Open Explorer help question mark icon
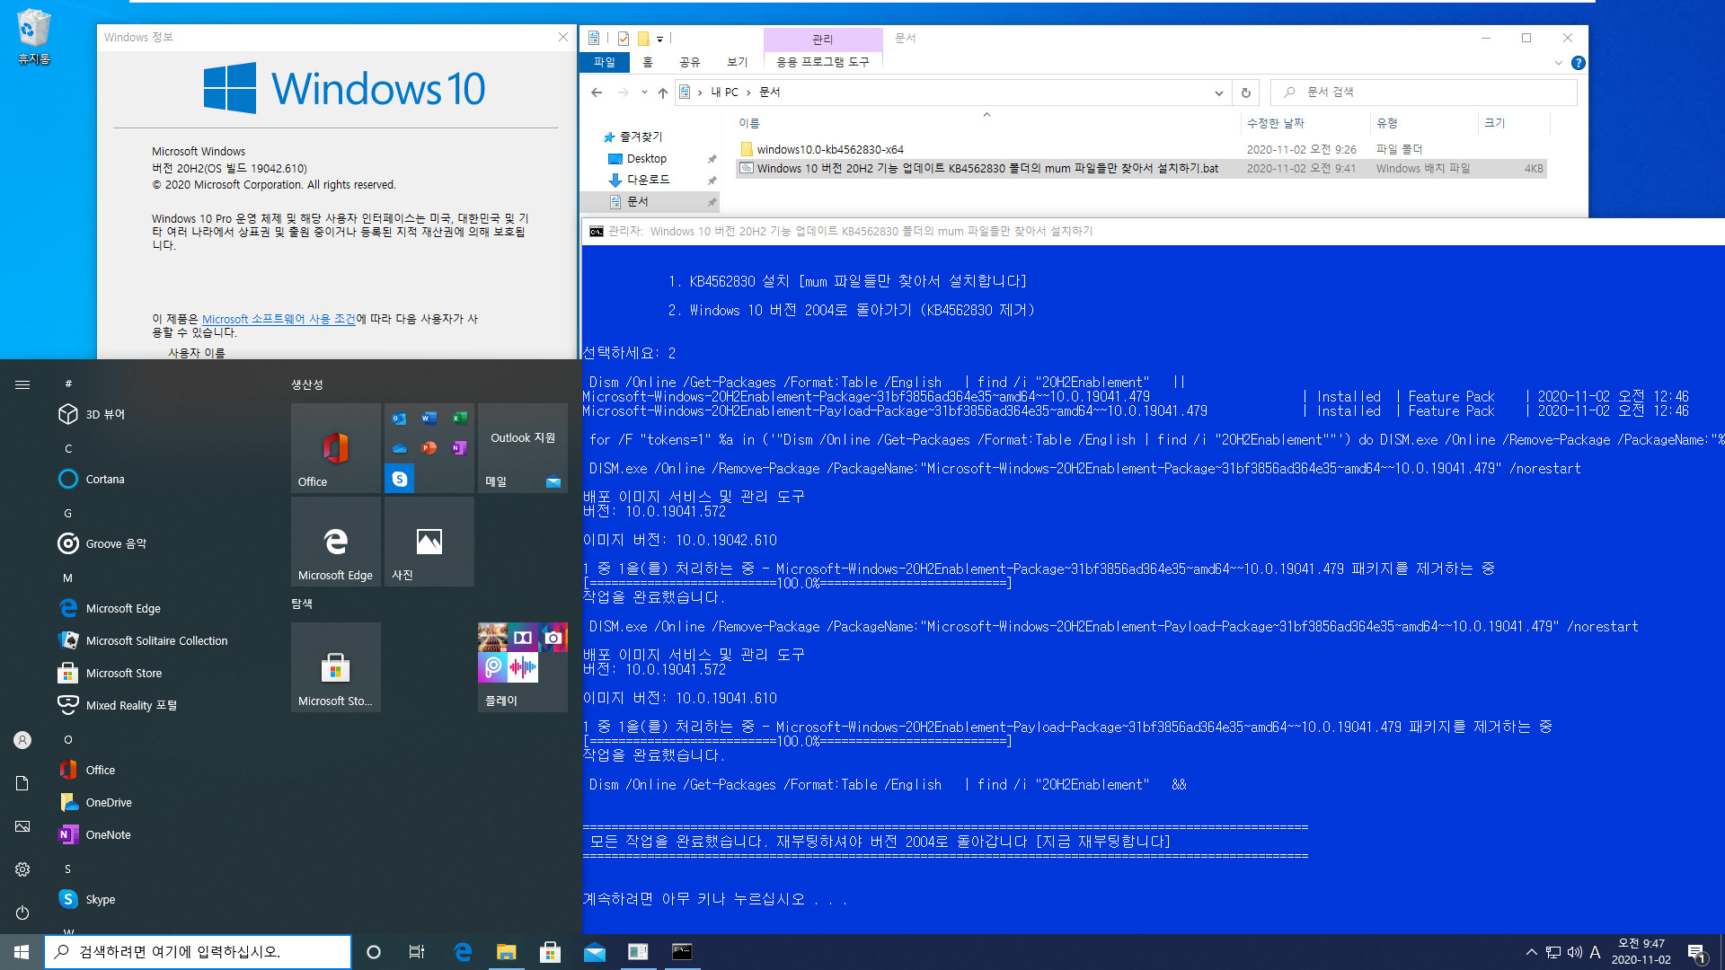The image size is (1725, 970). pyautogui.click(x=1579, y=63)
